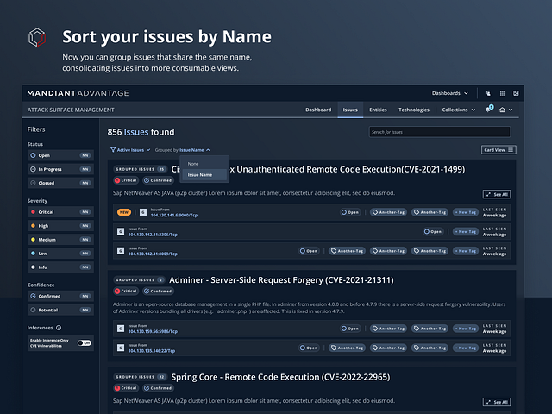552x414 pixels.
Task: Toggle the Potential confidence filter
Action: pos(60,310)
